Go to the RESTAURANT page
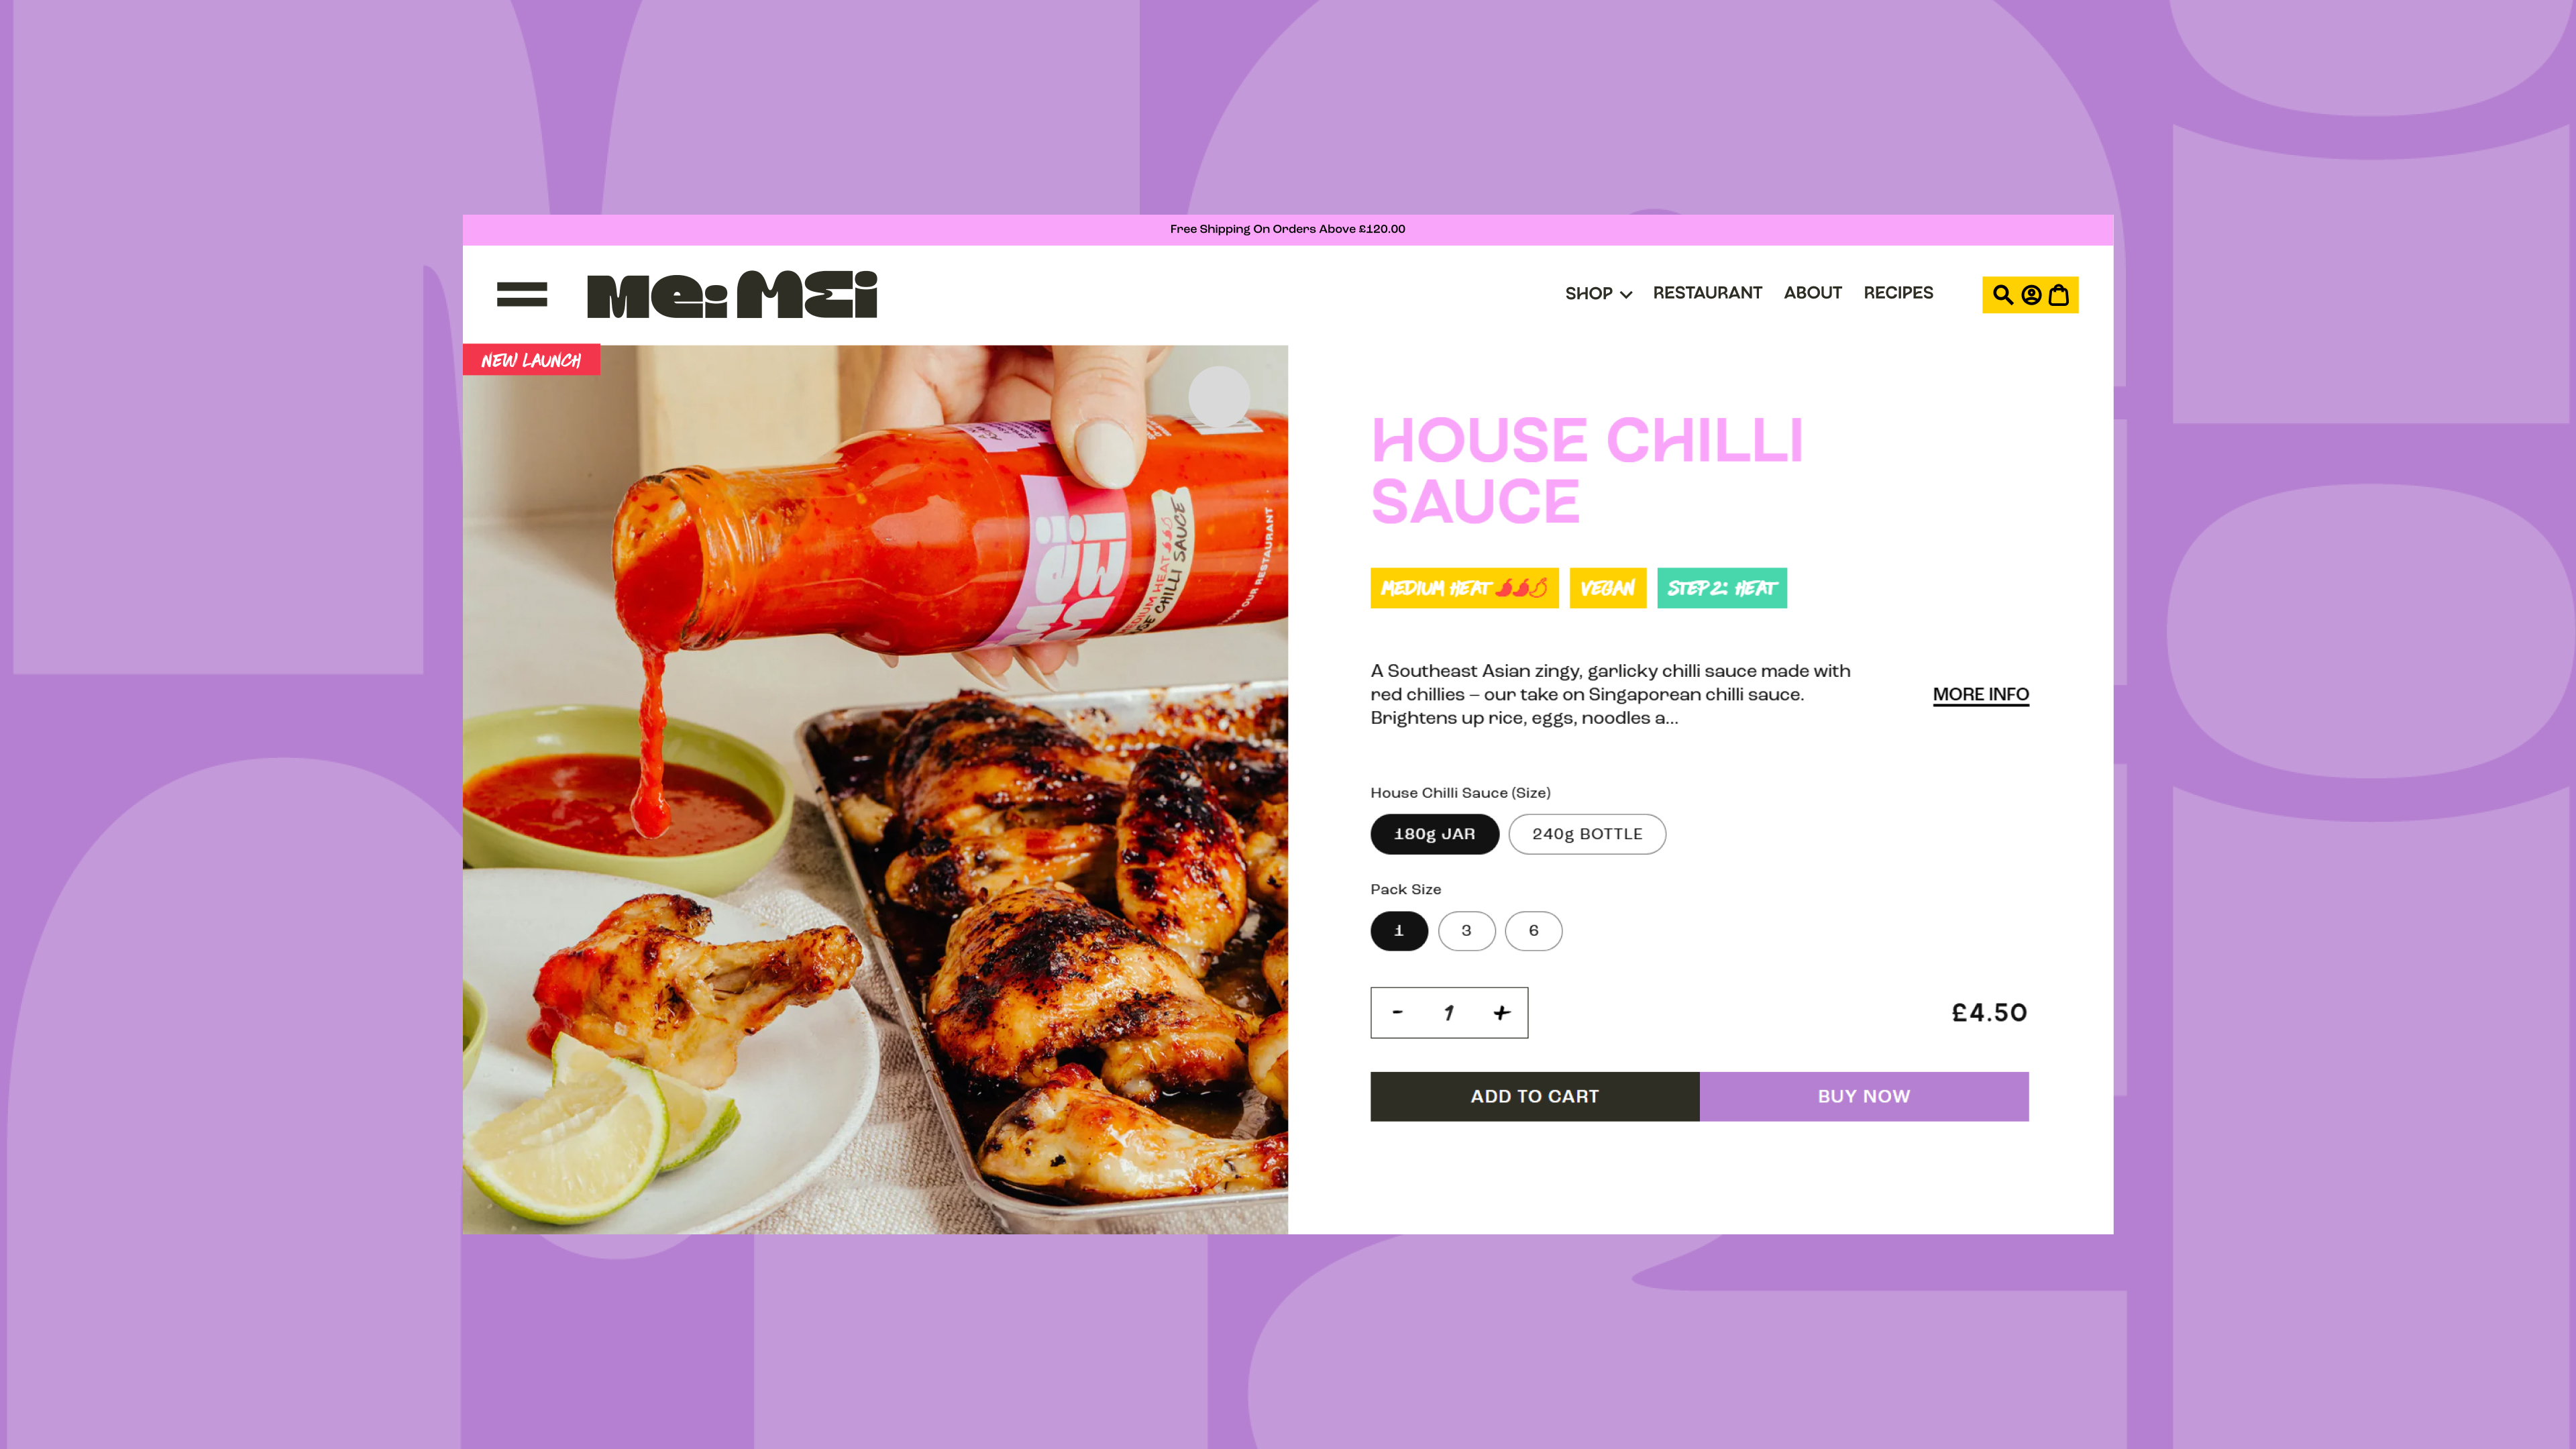The width and height of the screenshot is (2576, 1449). pos(1707,293)
